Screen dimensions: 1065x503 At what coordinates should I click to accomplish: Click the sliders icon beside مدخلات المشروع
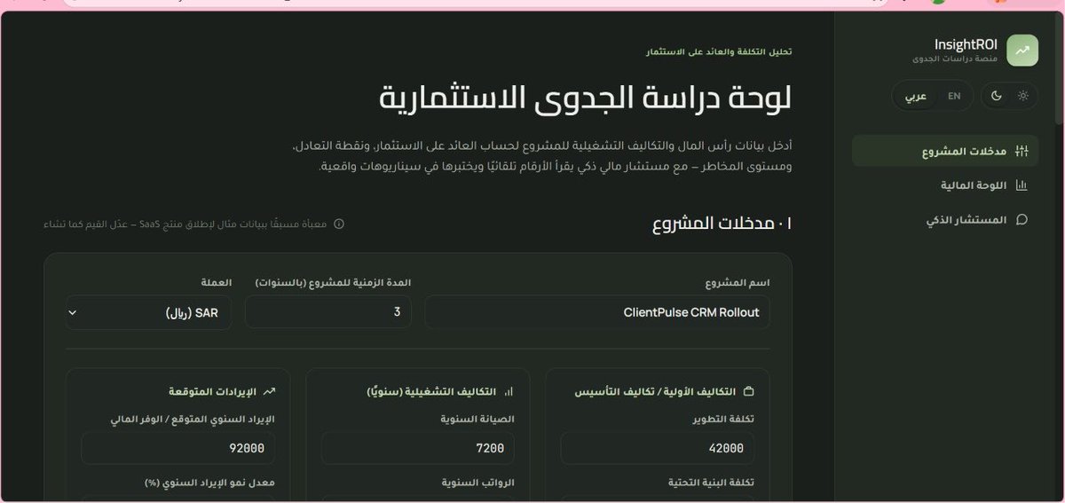coord(1022,151)
